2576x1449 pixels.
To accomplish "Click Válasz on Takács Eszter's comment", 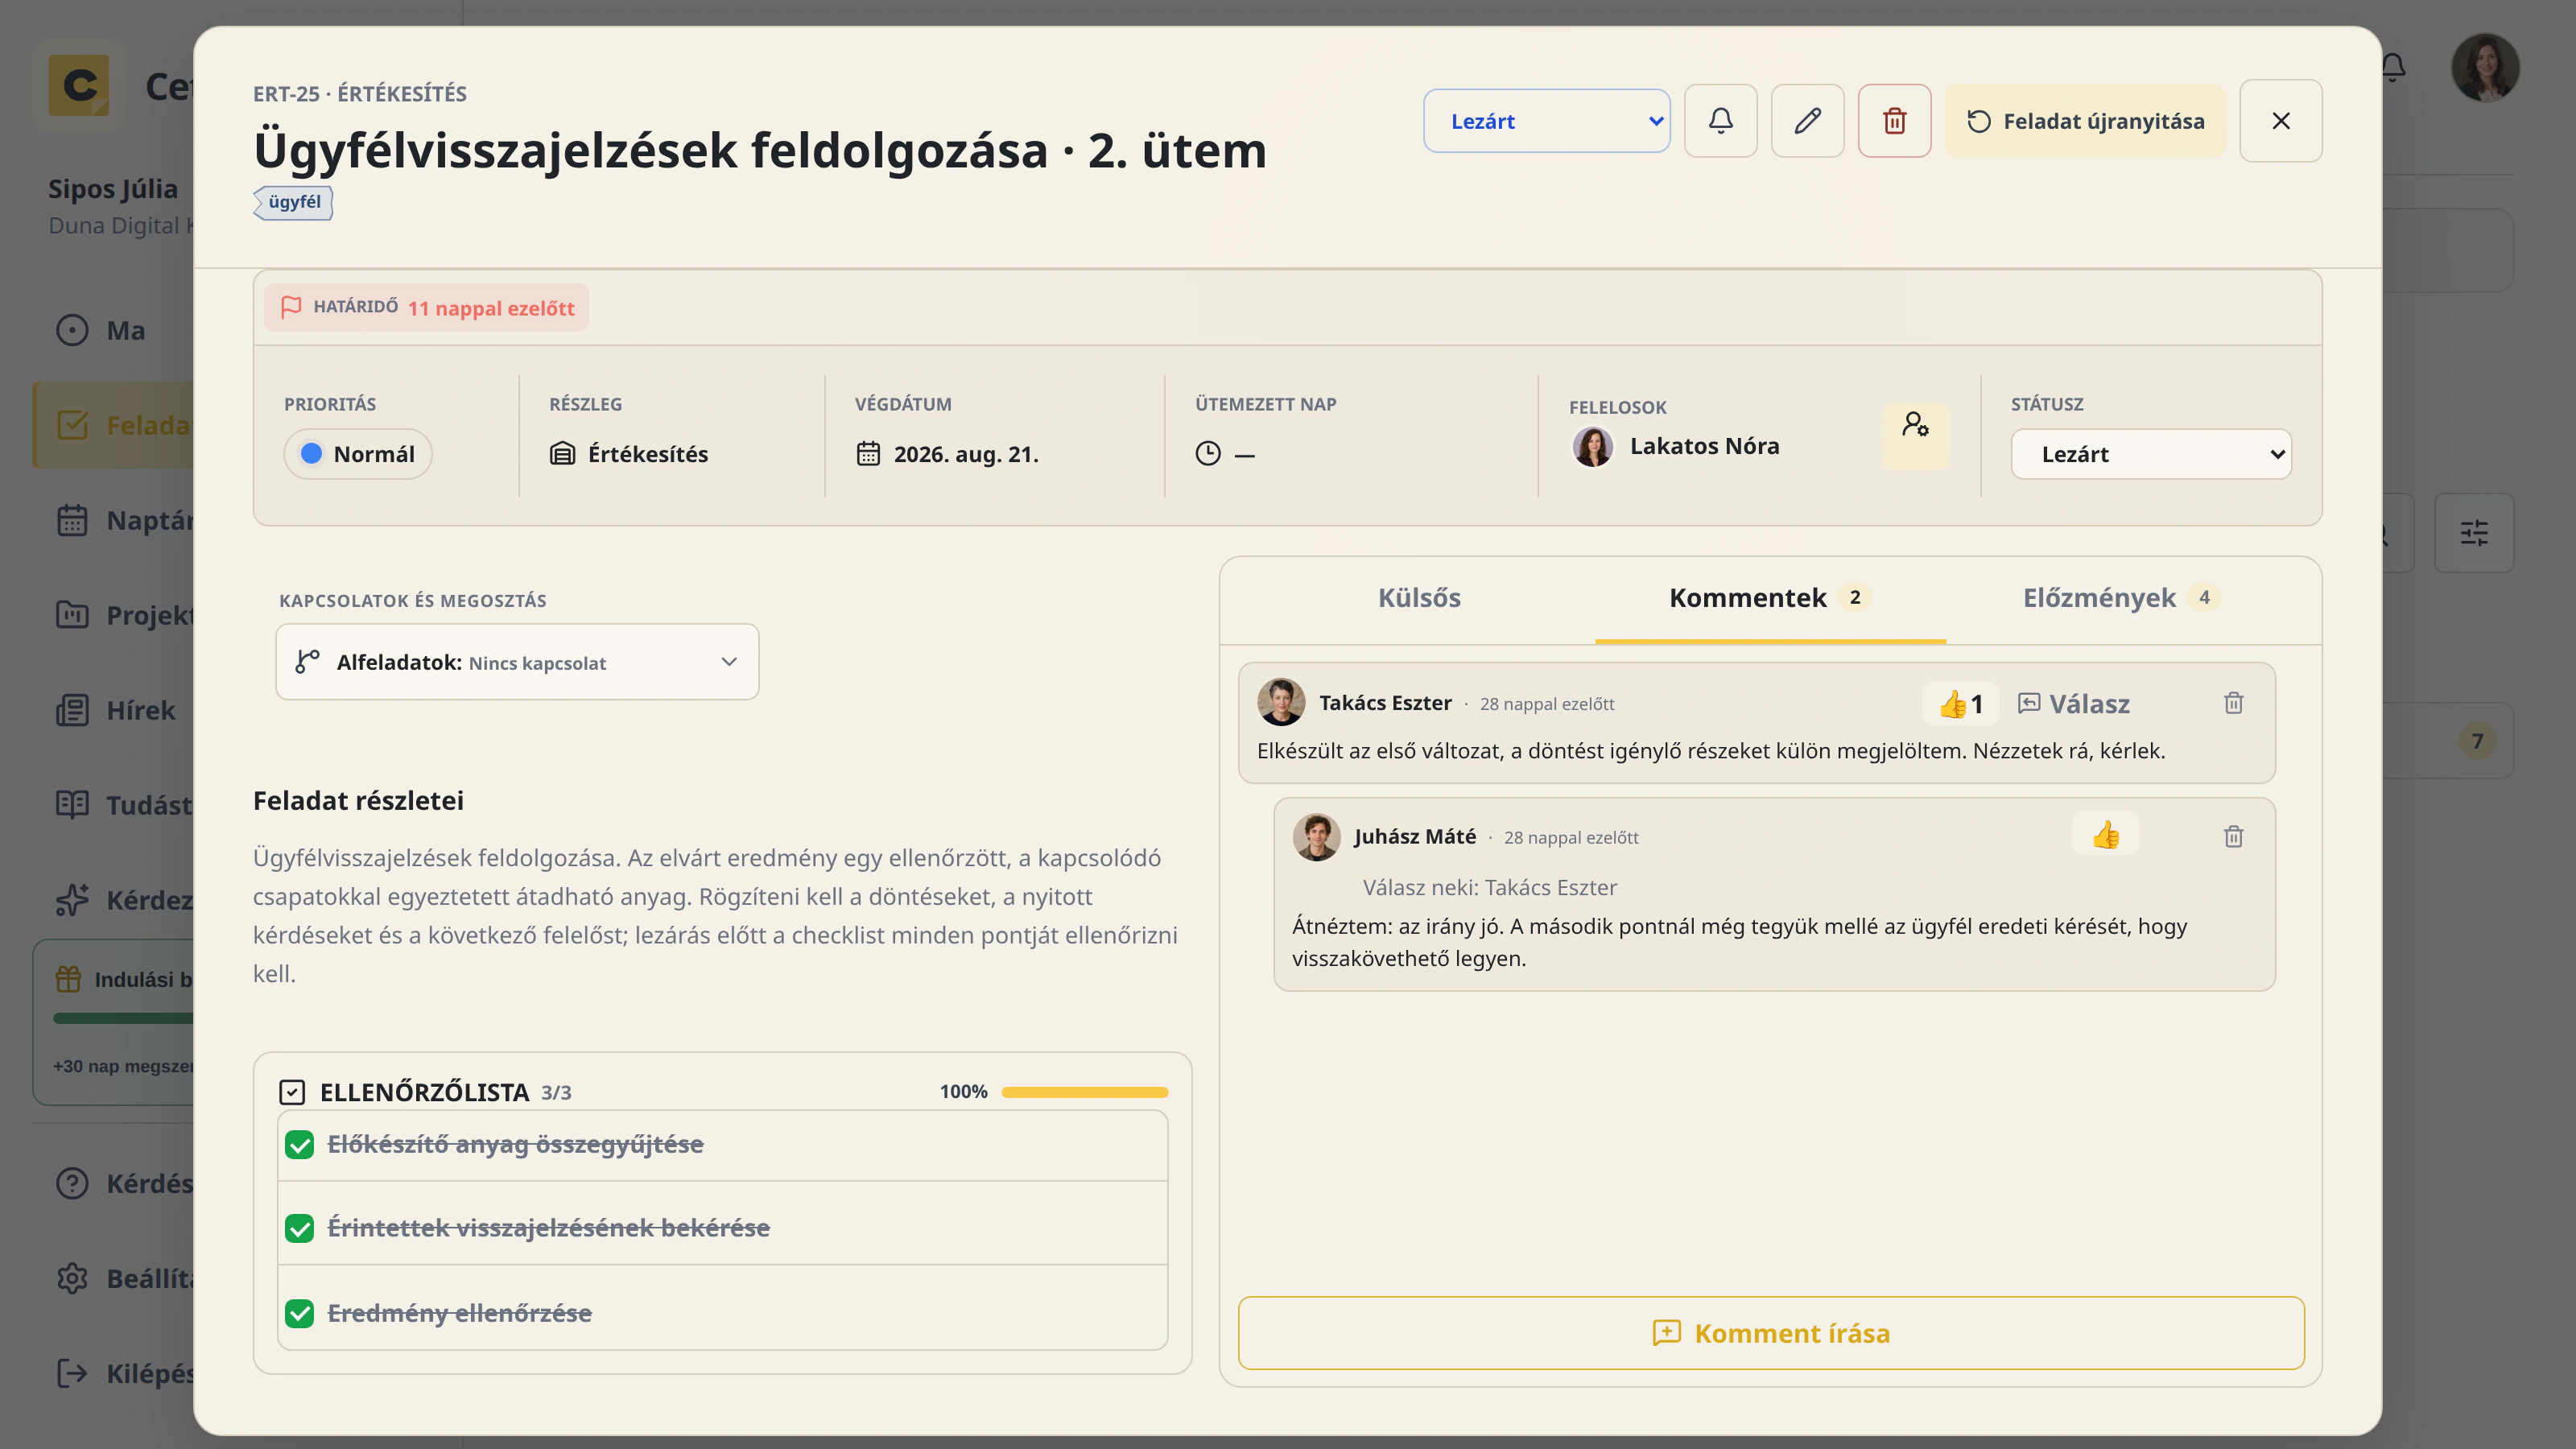I will pyautogui.click(x=2074, y=704).
